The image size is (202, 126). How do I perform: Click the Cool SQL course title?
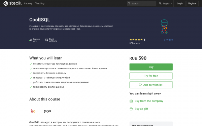[39, 20]
